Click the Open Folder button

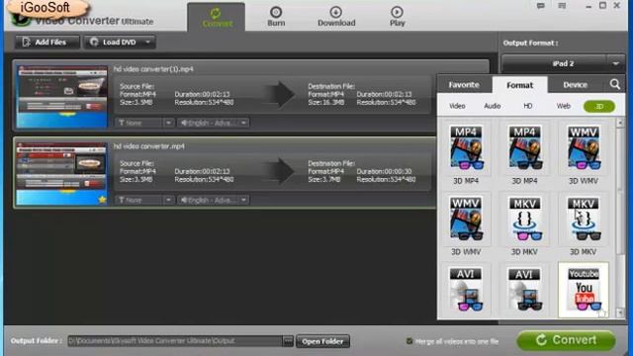click(x=322, y=341)
